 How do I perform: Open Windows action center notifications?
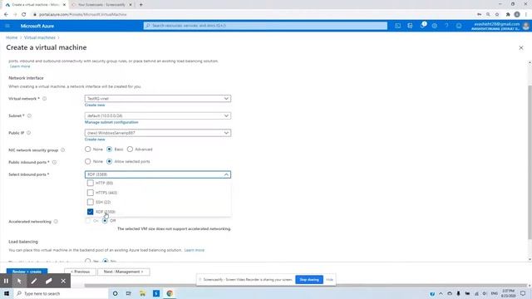coord(523,293)
